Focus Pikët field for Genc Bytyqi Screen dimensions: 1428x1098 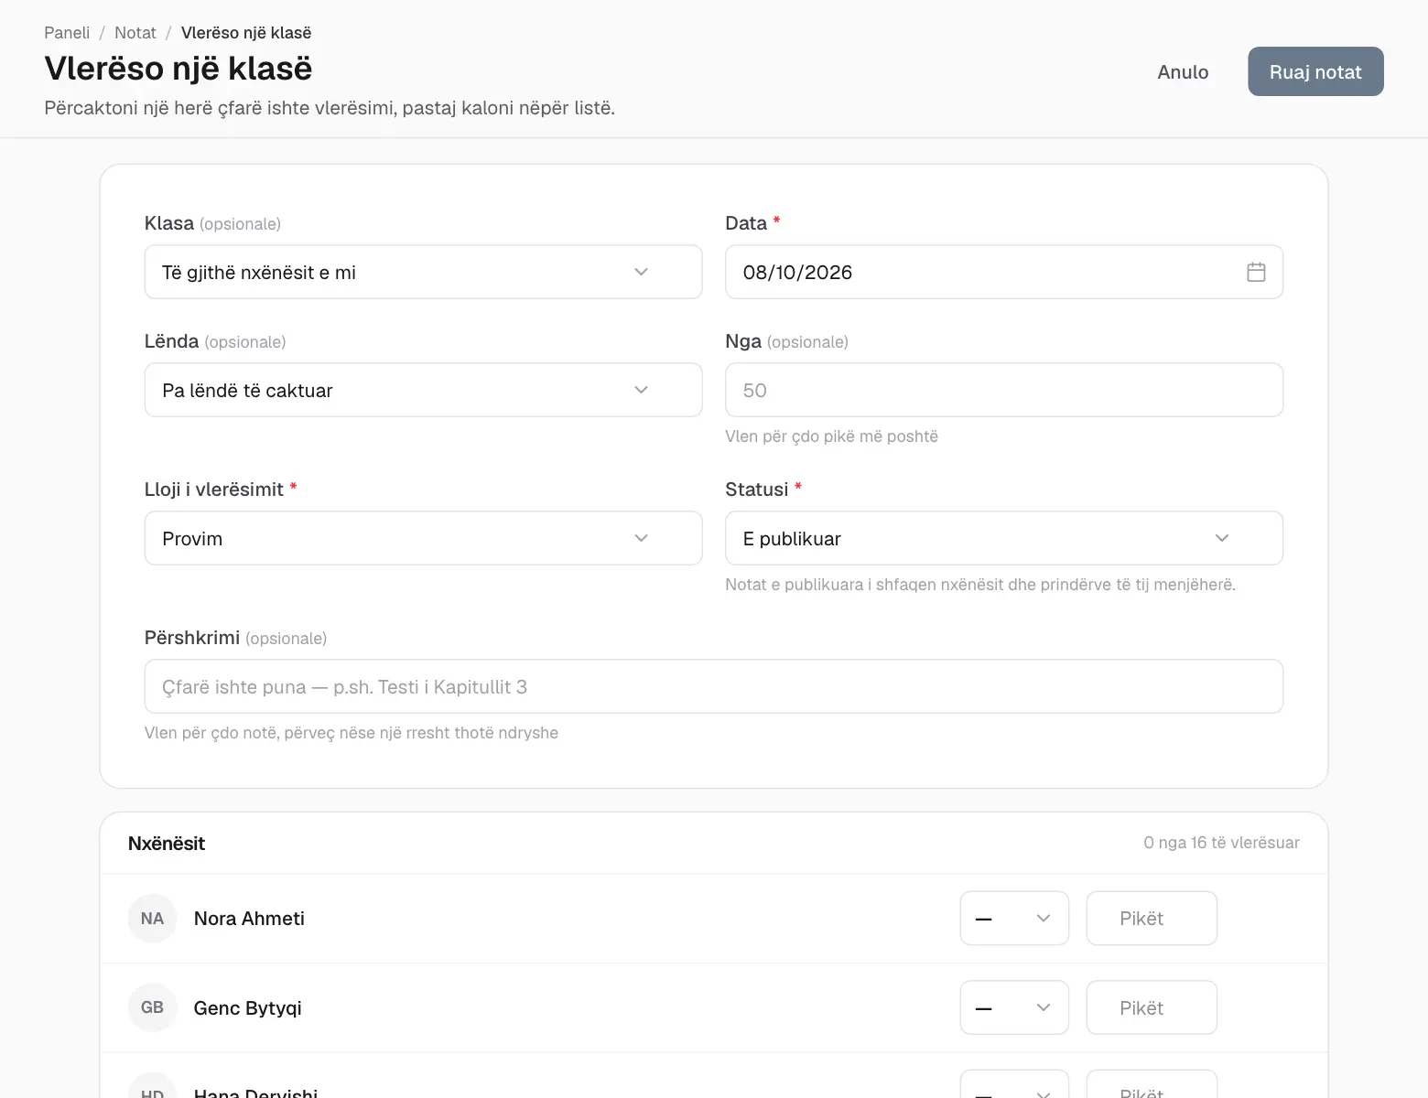1152,1007
